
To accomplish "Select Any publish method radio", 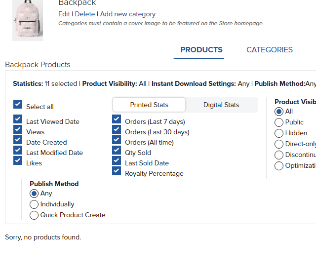I will (34, 194).
